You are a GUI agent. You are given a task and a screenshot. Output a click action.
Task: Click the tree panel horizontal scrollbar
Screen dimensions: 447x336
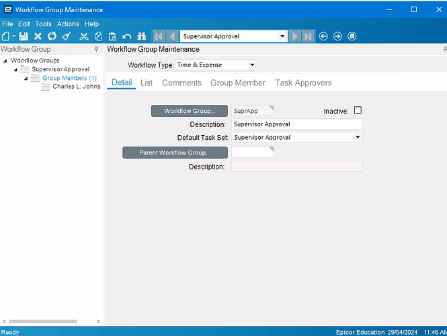click(x=43, y=321)
